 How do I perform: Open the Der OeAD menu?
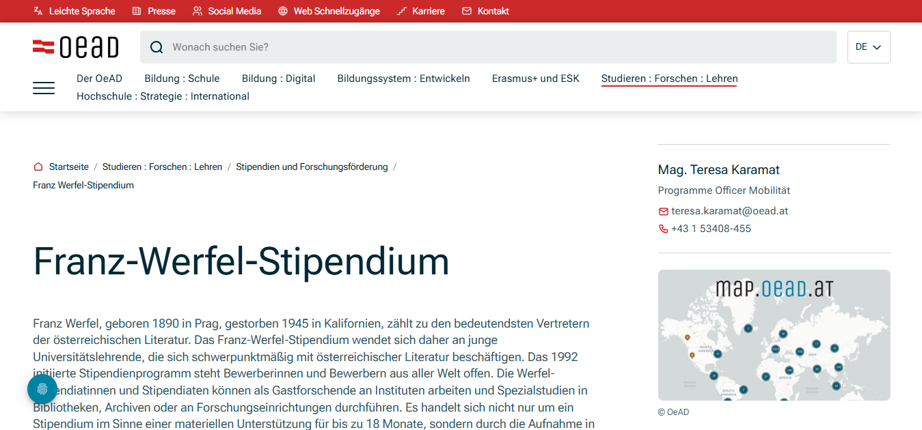(99, 78)
